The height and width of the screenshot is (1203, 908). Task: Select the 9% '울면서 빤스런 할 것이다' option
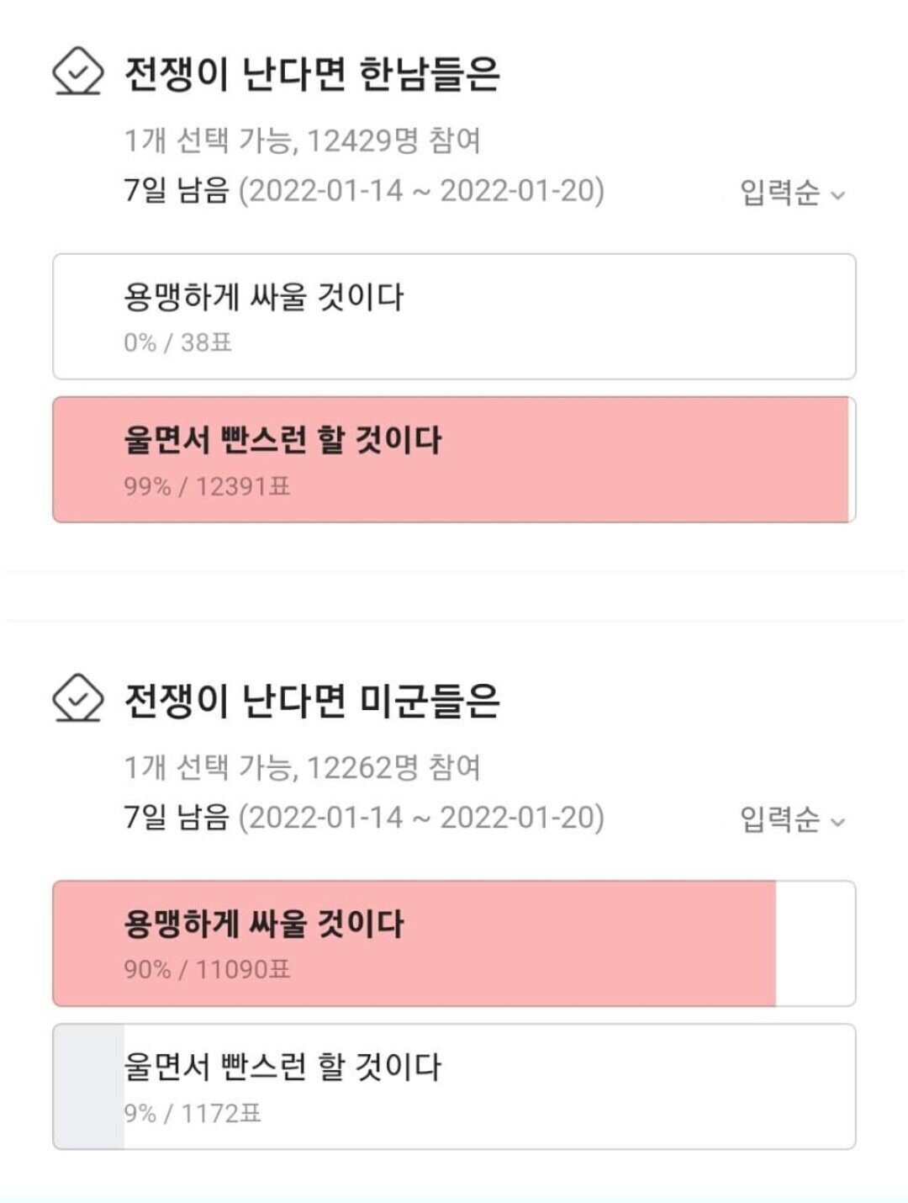tap(454, 1086)
